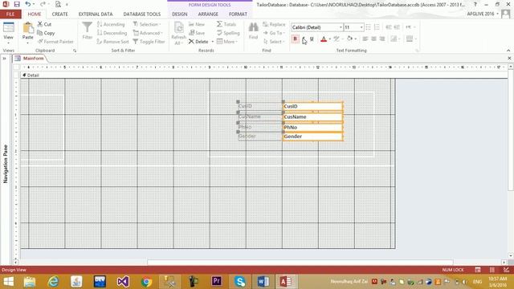Switch to the ARRANGE ribbon tab

(x=208, y=14)
